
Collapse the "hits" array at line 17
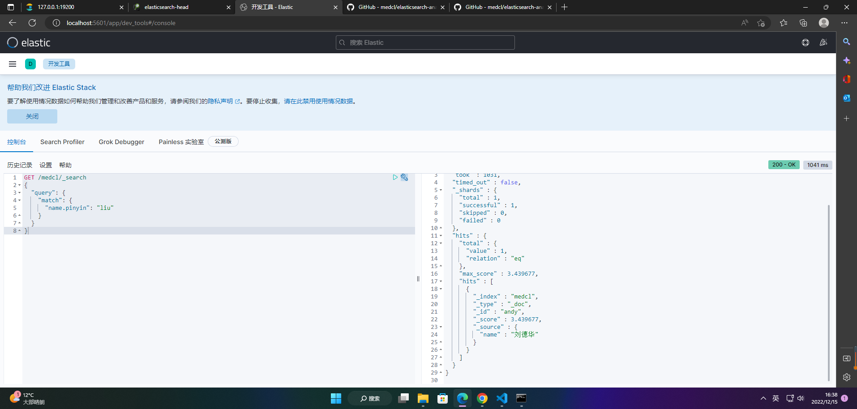pyautogui.click(x=441, y=281)
